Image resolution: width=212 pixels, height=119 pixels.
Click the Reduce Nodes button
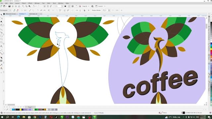(96, 10)
